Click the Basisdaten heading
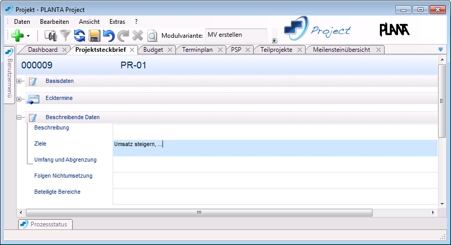Viewport: 451px width, 245px height. pos(60,81)
